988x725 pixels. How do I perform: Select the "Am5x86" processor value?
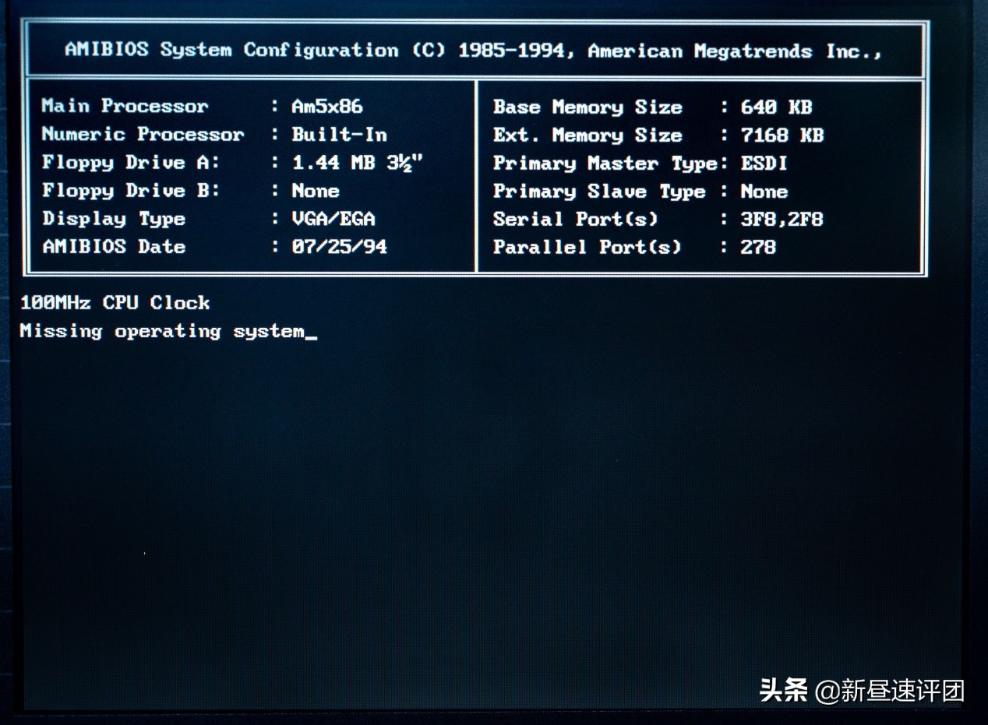(x=326, y=106)
